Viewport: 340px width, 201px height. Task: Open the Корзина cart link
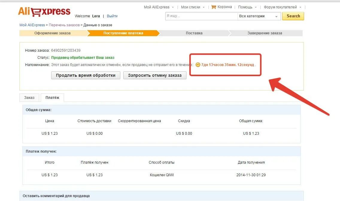[224, 7]
